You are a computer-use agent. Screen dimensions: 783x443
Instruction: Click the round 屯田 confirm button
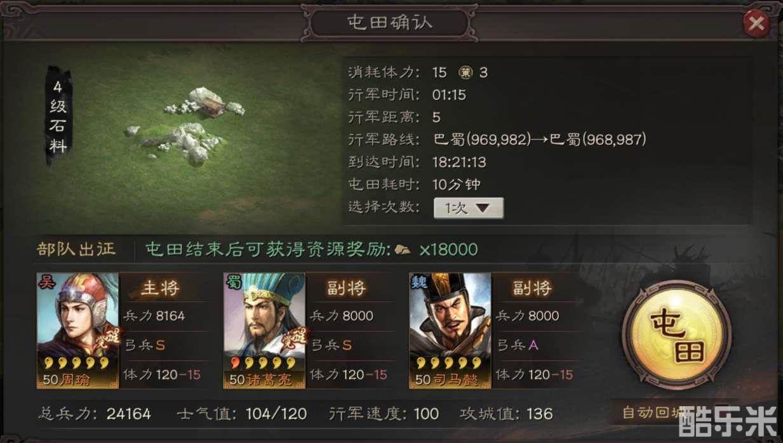[x=677, y=333]
